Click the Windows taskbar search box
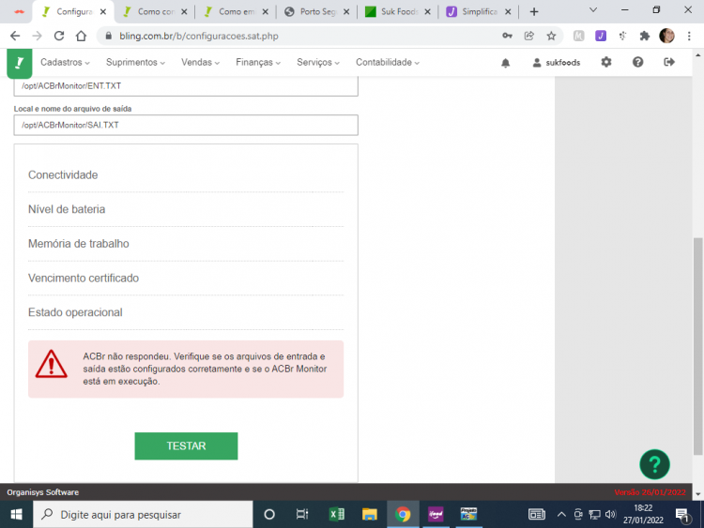Screen dimensions: 704x528 point(143,515)
